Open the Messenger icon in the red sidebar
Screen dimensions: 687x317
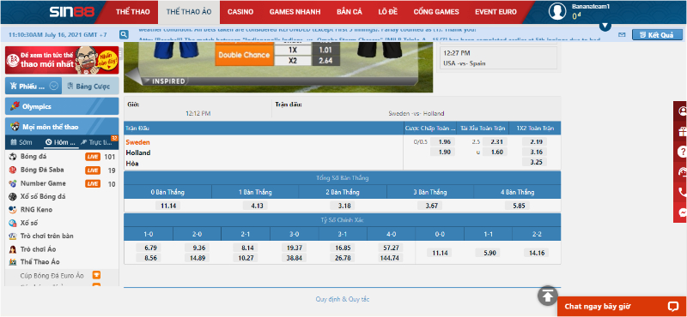tap(682, 212)
